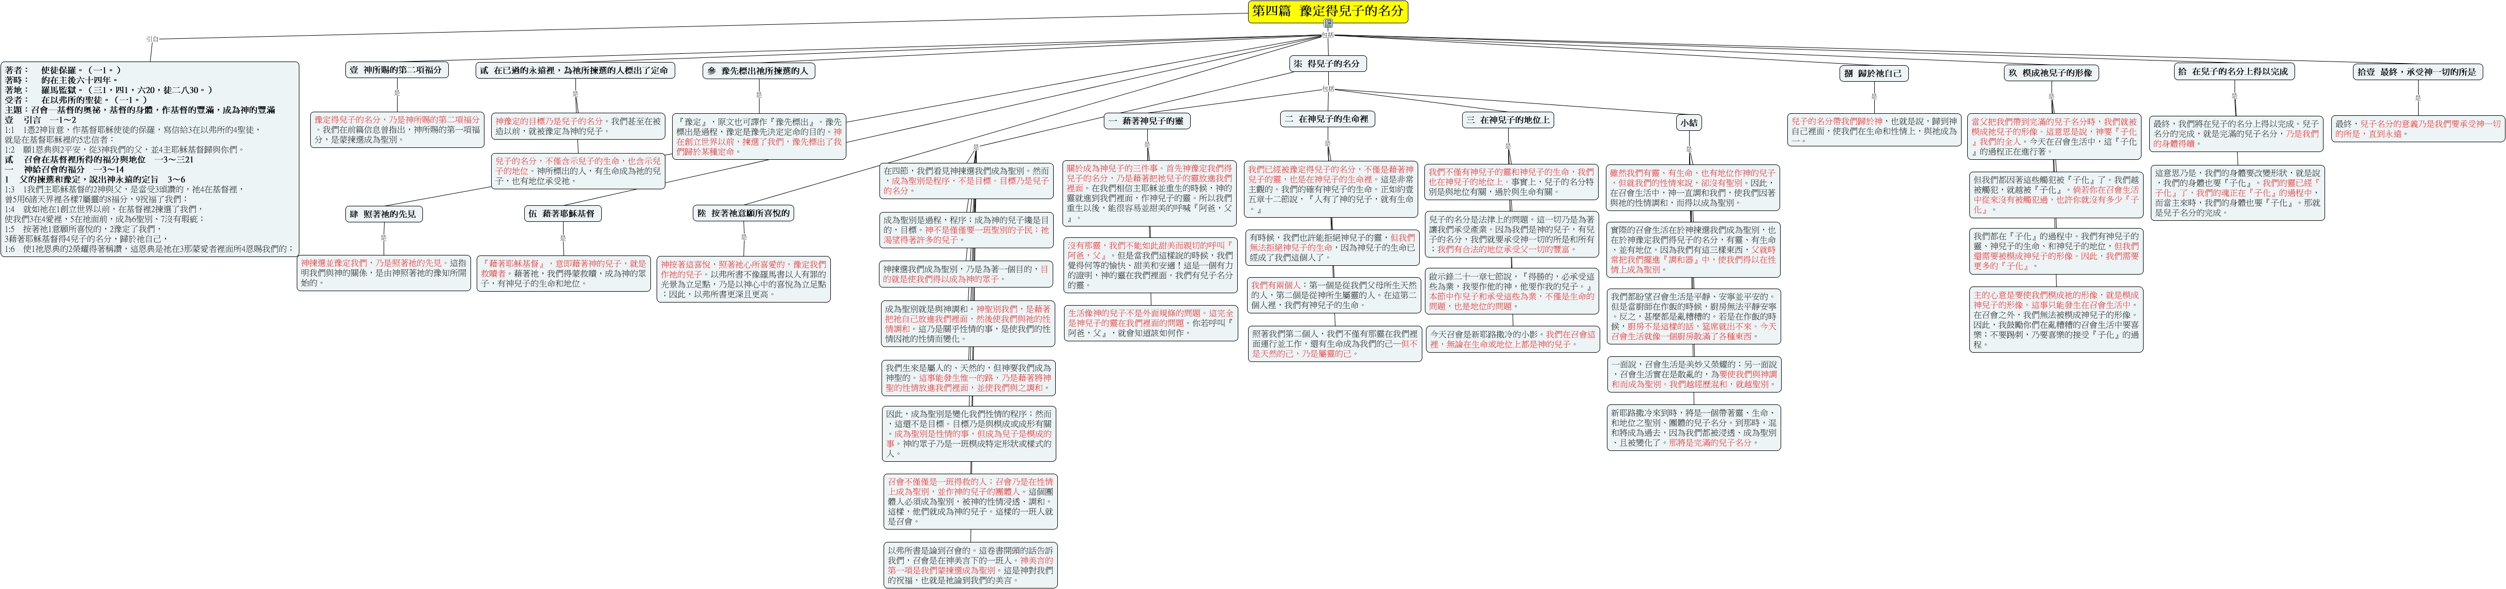Select node 一 藉著神兒子的靈

pyautogui.click(x=1148, y=120)
